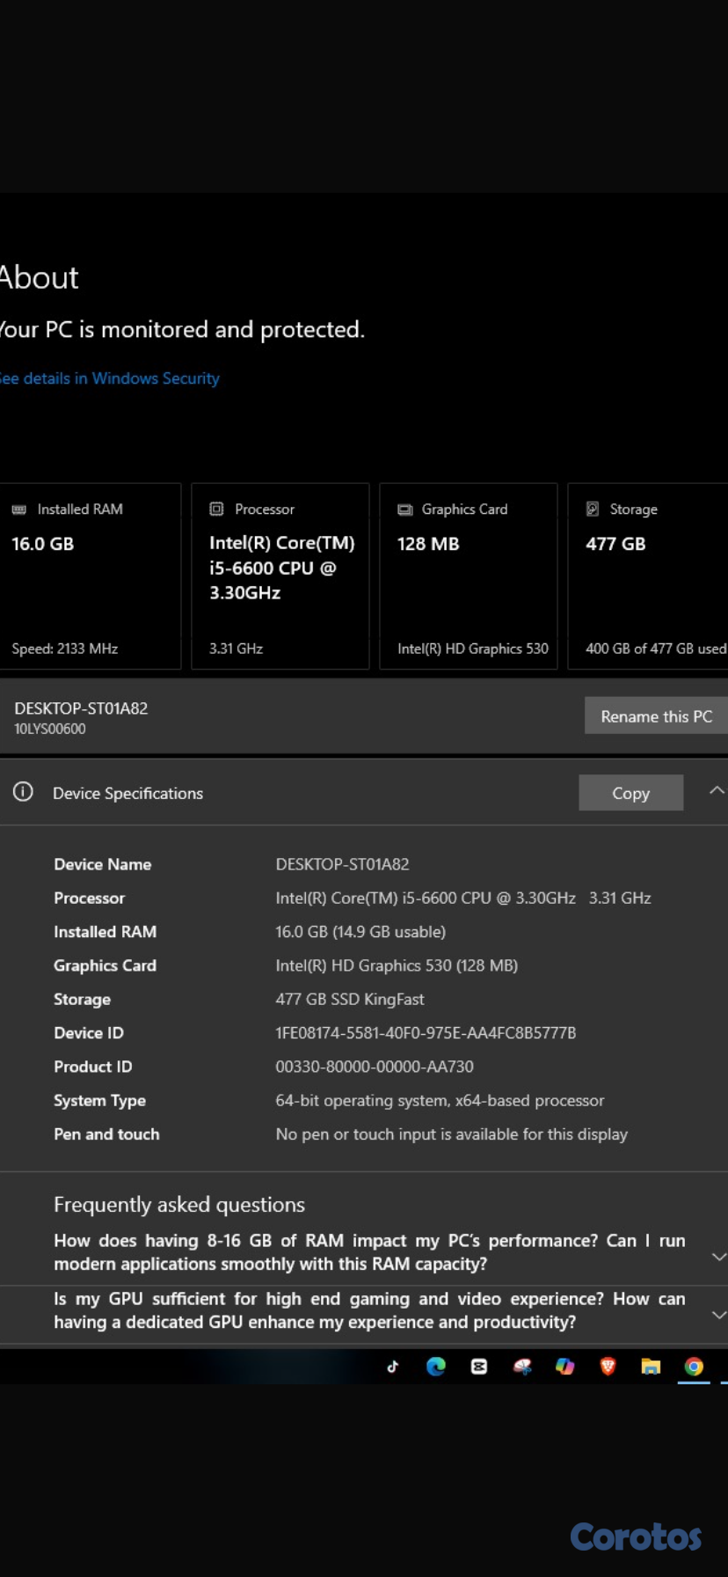Screen dimensions: 728x1577
Task: Expand the GPU gaming FAQ question
Action: [x=718, y=1315]
